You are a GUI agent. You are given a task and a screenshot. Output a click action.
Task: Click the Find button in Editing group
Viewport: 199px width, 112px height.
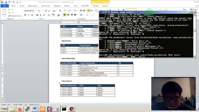pyautogui.click(x=193, y=10)
